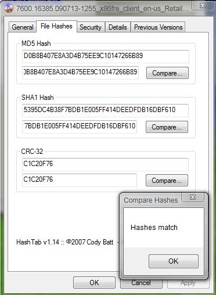216x295 pixels.
Task: Click the Compare button for CRC-32
Action: coord(167,181)
